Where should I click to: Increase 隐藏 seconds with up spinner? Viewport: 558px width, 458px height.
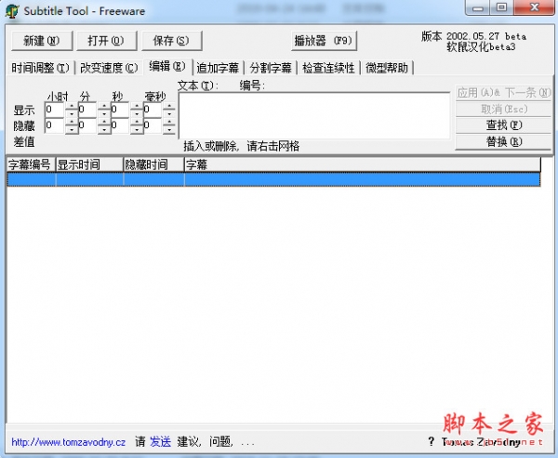137,122
